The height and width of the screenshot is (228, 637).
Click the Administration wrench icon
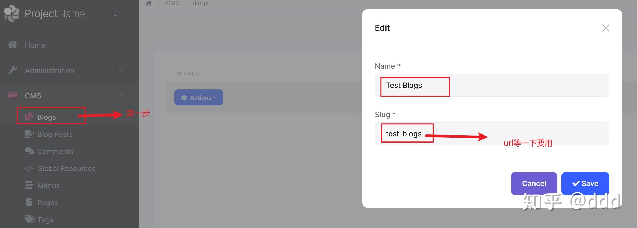click(12, 70)
